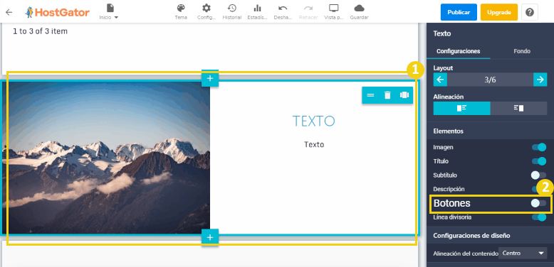Open the Alineación del contenido Centro dropdown
The image size is (554, 267).
tap(523, 253)
